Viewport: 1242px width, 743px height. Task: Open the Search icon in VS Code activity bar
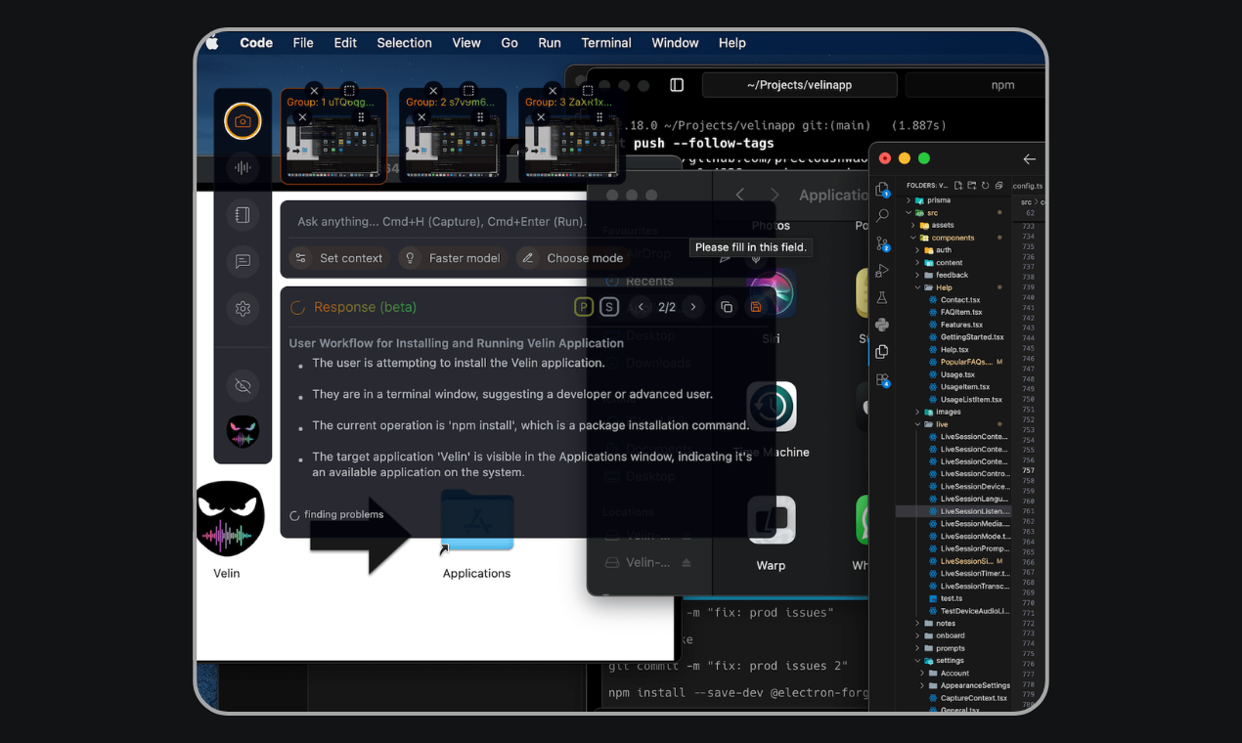point(882,216)
